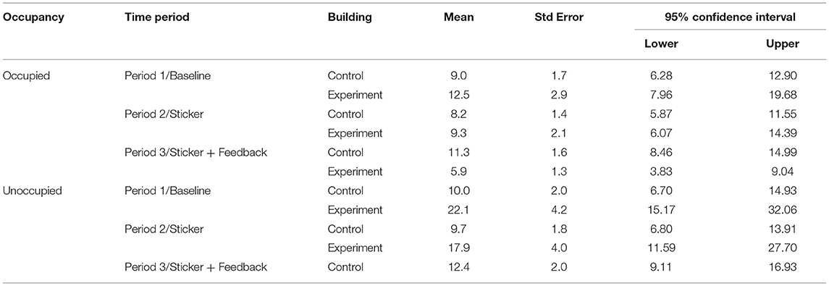Click the Unoccupied row label
Image resolution: width=829 pixels, height=286 pixels.
tap(33, 191)
